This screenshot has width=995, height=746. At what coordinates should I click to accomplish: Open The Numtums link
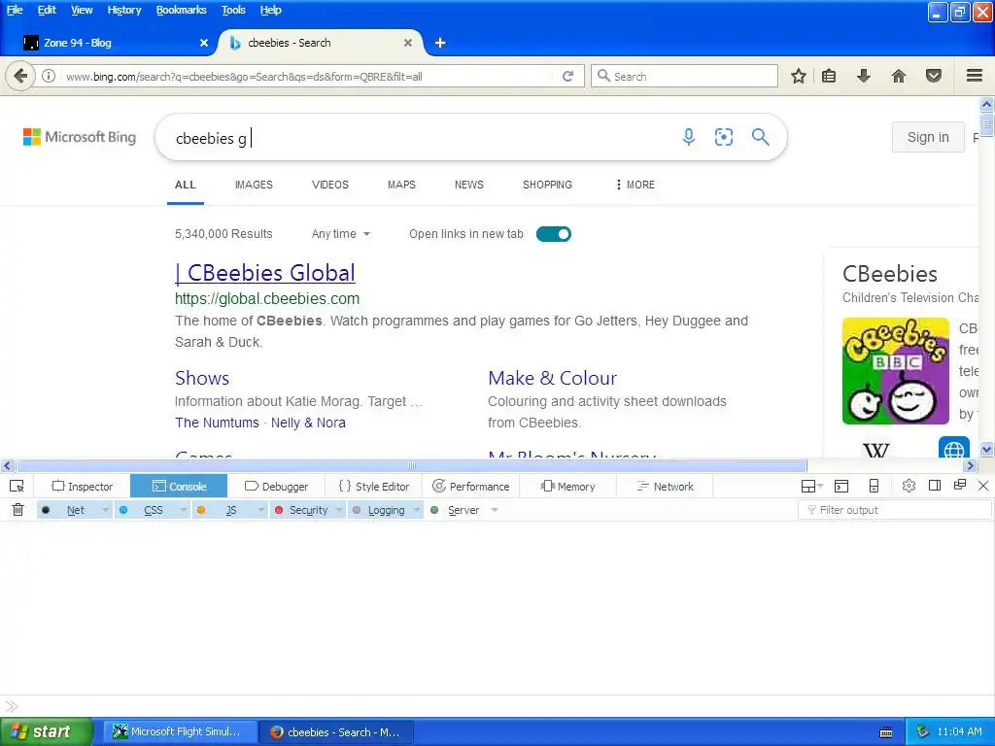coord(217,424)
